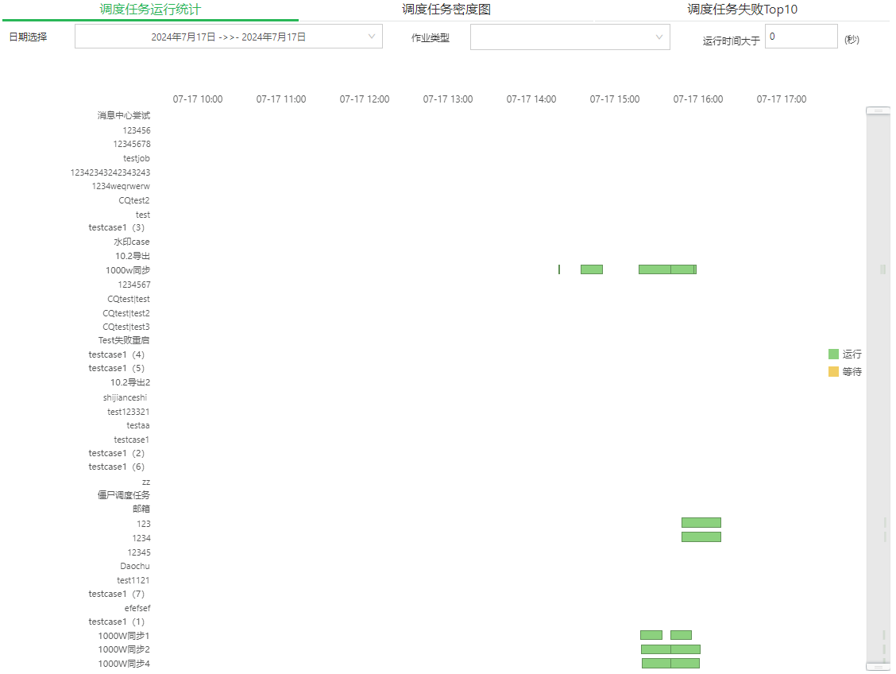896x674 pixels.
Task: Click the testcase1 (5) task label
Action: point(117,368)
